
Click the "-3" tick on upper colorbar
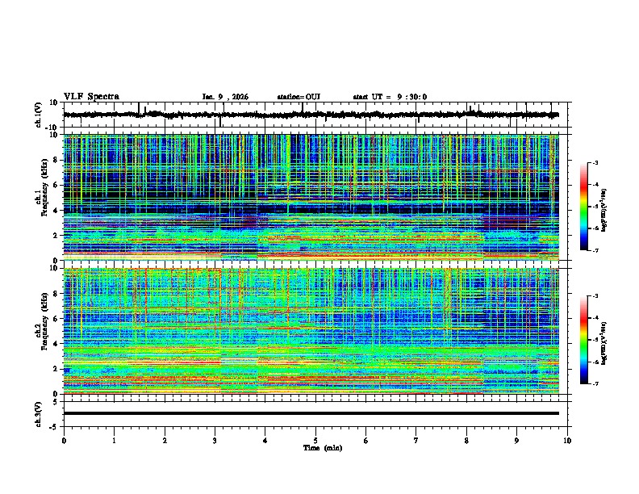(595, 162)
